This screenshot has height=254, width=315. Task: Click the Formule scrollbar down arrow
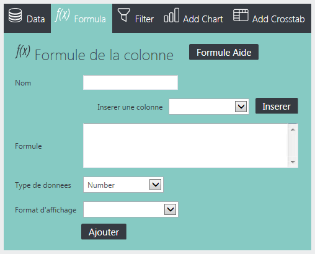[x=293, y=162]
